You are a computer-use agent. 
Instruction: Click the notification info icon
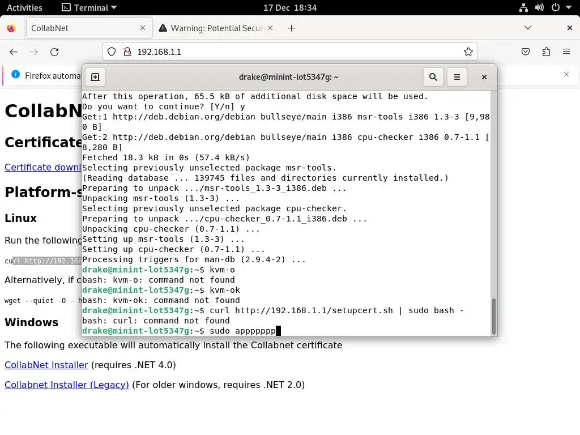(15, 74)
